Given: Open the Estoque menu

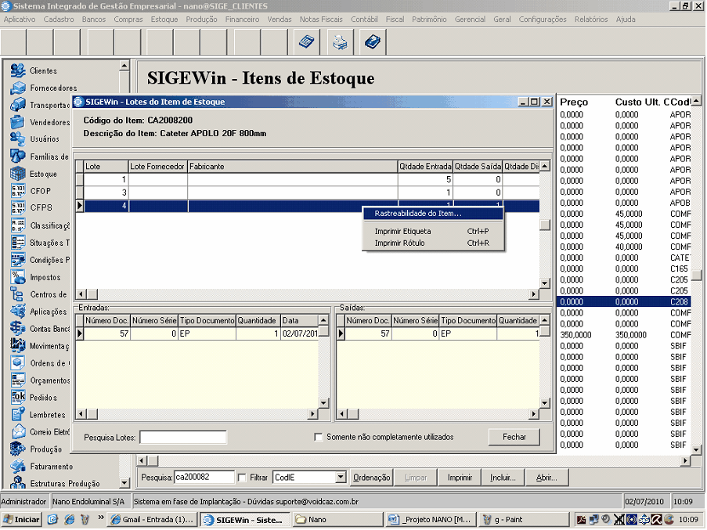Looking at the screenshot, I should (164, 20).
